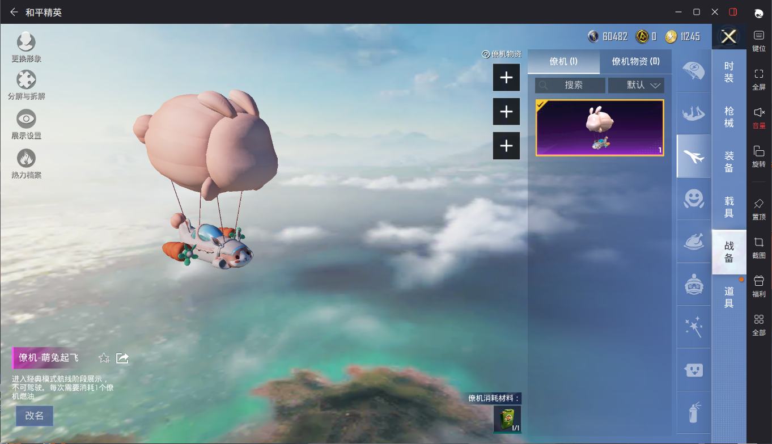Click the 僚机消耗材料 label

[x=494, y=398]
